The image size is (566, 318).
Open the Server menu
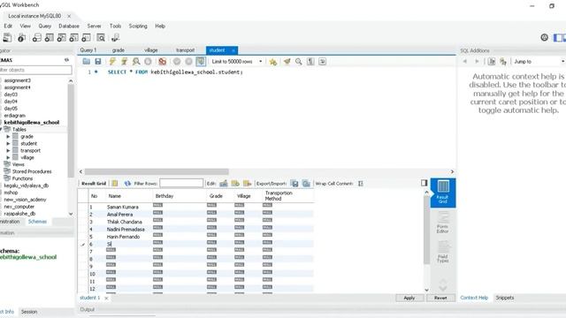(94, 26)
